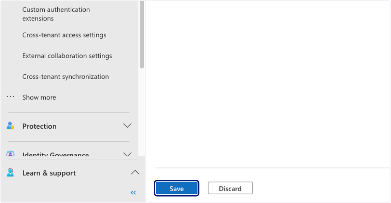Click the Discard button

point(230,188)
